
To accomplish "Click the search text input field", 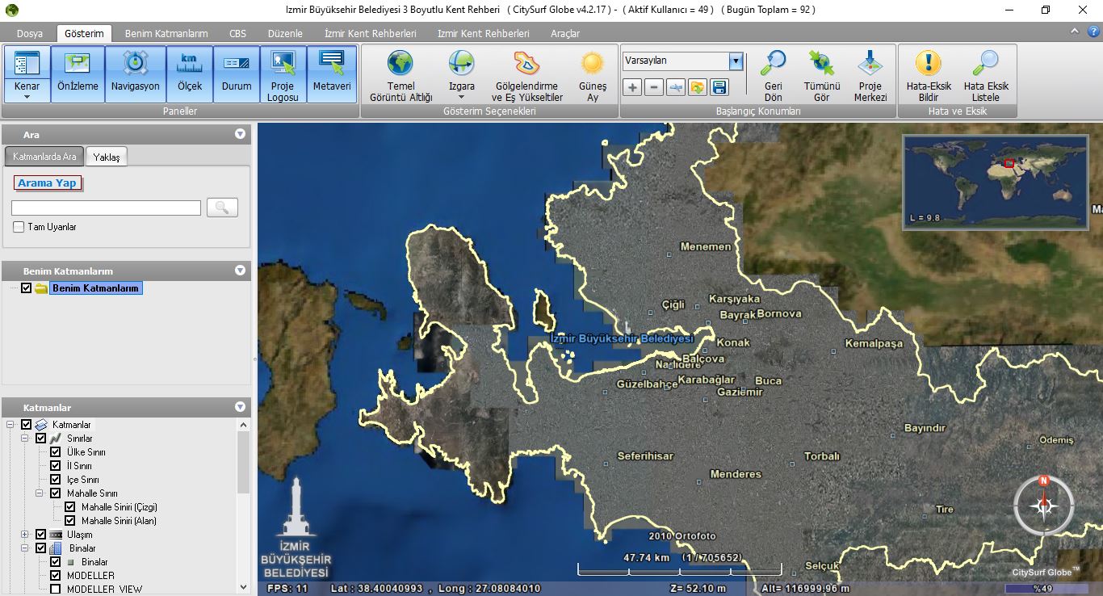I will [x=106, y=208].
